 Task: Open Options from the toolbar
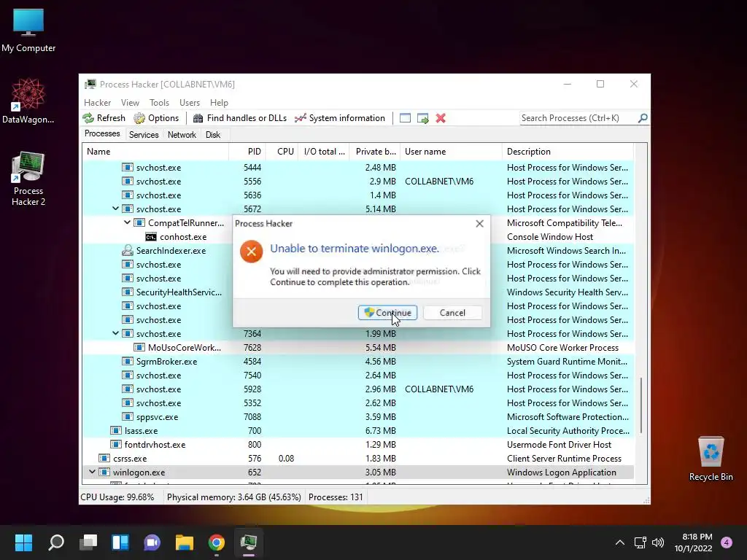click(x=156, y=118)
